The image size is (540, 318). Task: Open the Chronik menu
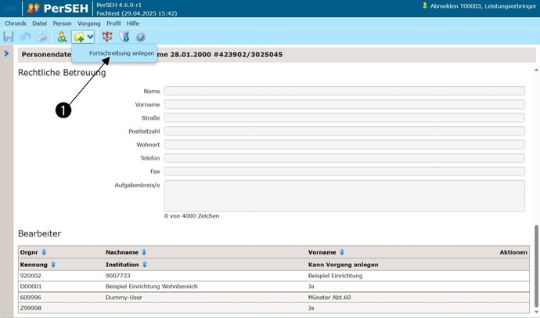pyautogui.click(x=16, y=23)
